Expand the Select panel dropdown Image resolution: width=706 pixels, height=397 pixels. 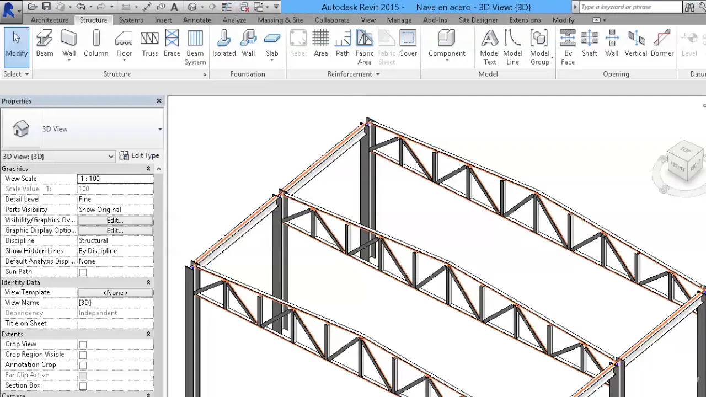click(x=16, y=74)
